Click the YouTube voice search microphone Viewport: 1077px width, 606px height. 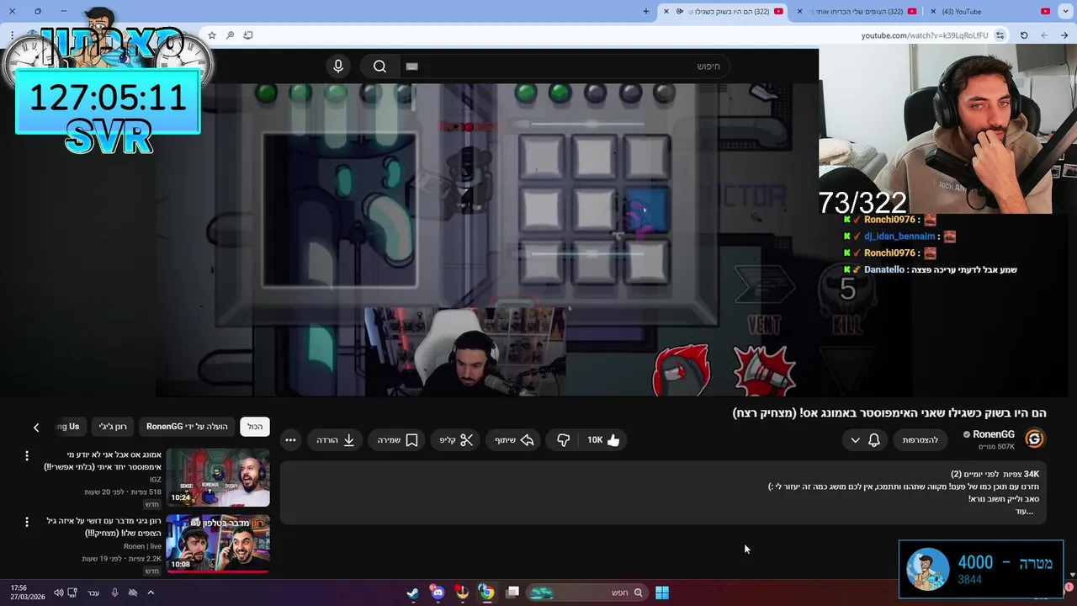coord(338,66)
